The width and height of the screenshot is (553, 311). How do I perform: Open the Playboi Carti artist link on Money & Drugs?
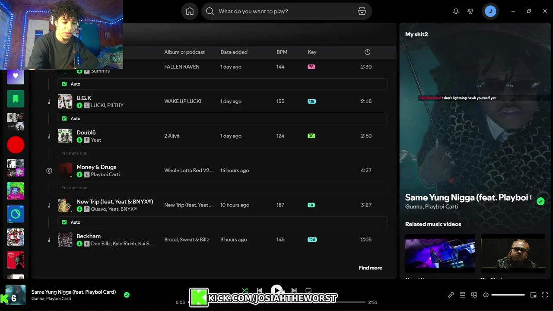[105, 175]
